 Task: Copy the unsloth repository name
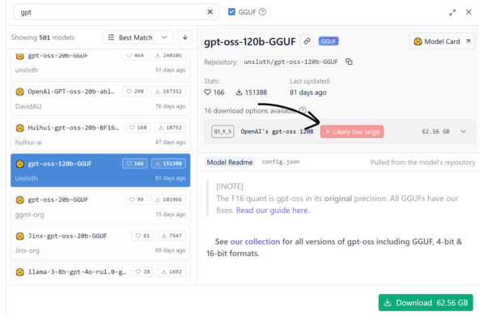click(349, 62)
